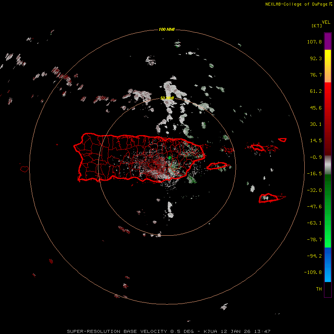Click the -0.9 velocity scale value

pos(316,157)
